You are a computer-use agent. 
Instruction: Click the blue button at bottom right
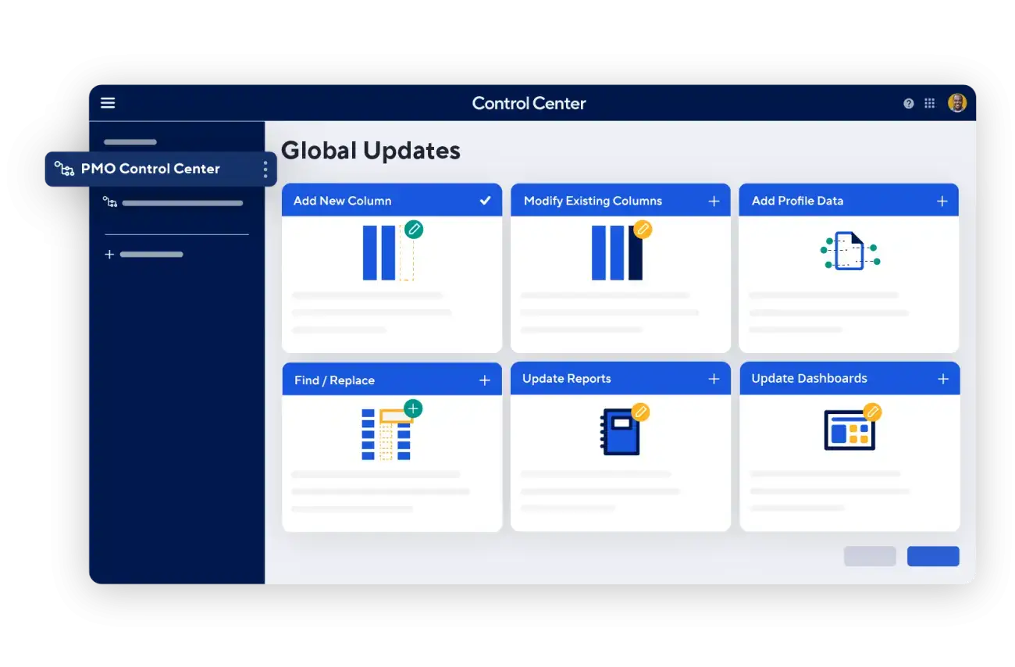click(x=933, y=556)
